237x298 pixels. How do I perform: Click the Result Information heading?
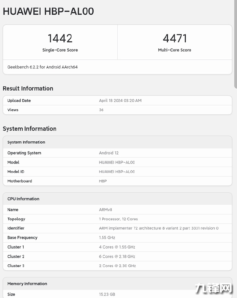point(28,88)
